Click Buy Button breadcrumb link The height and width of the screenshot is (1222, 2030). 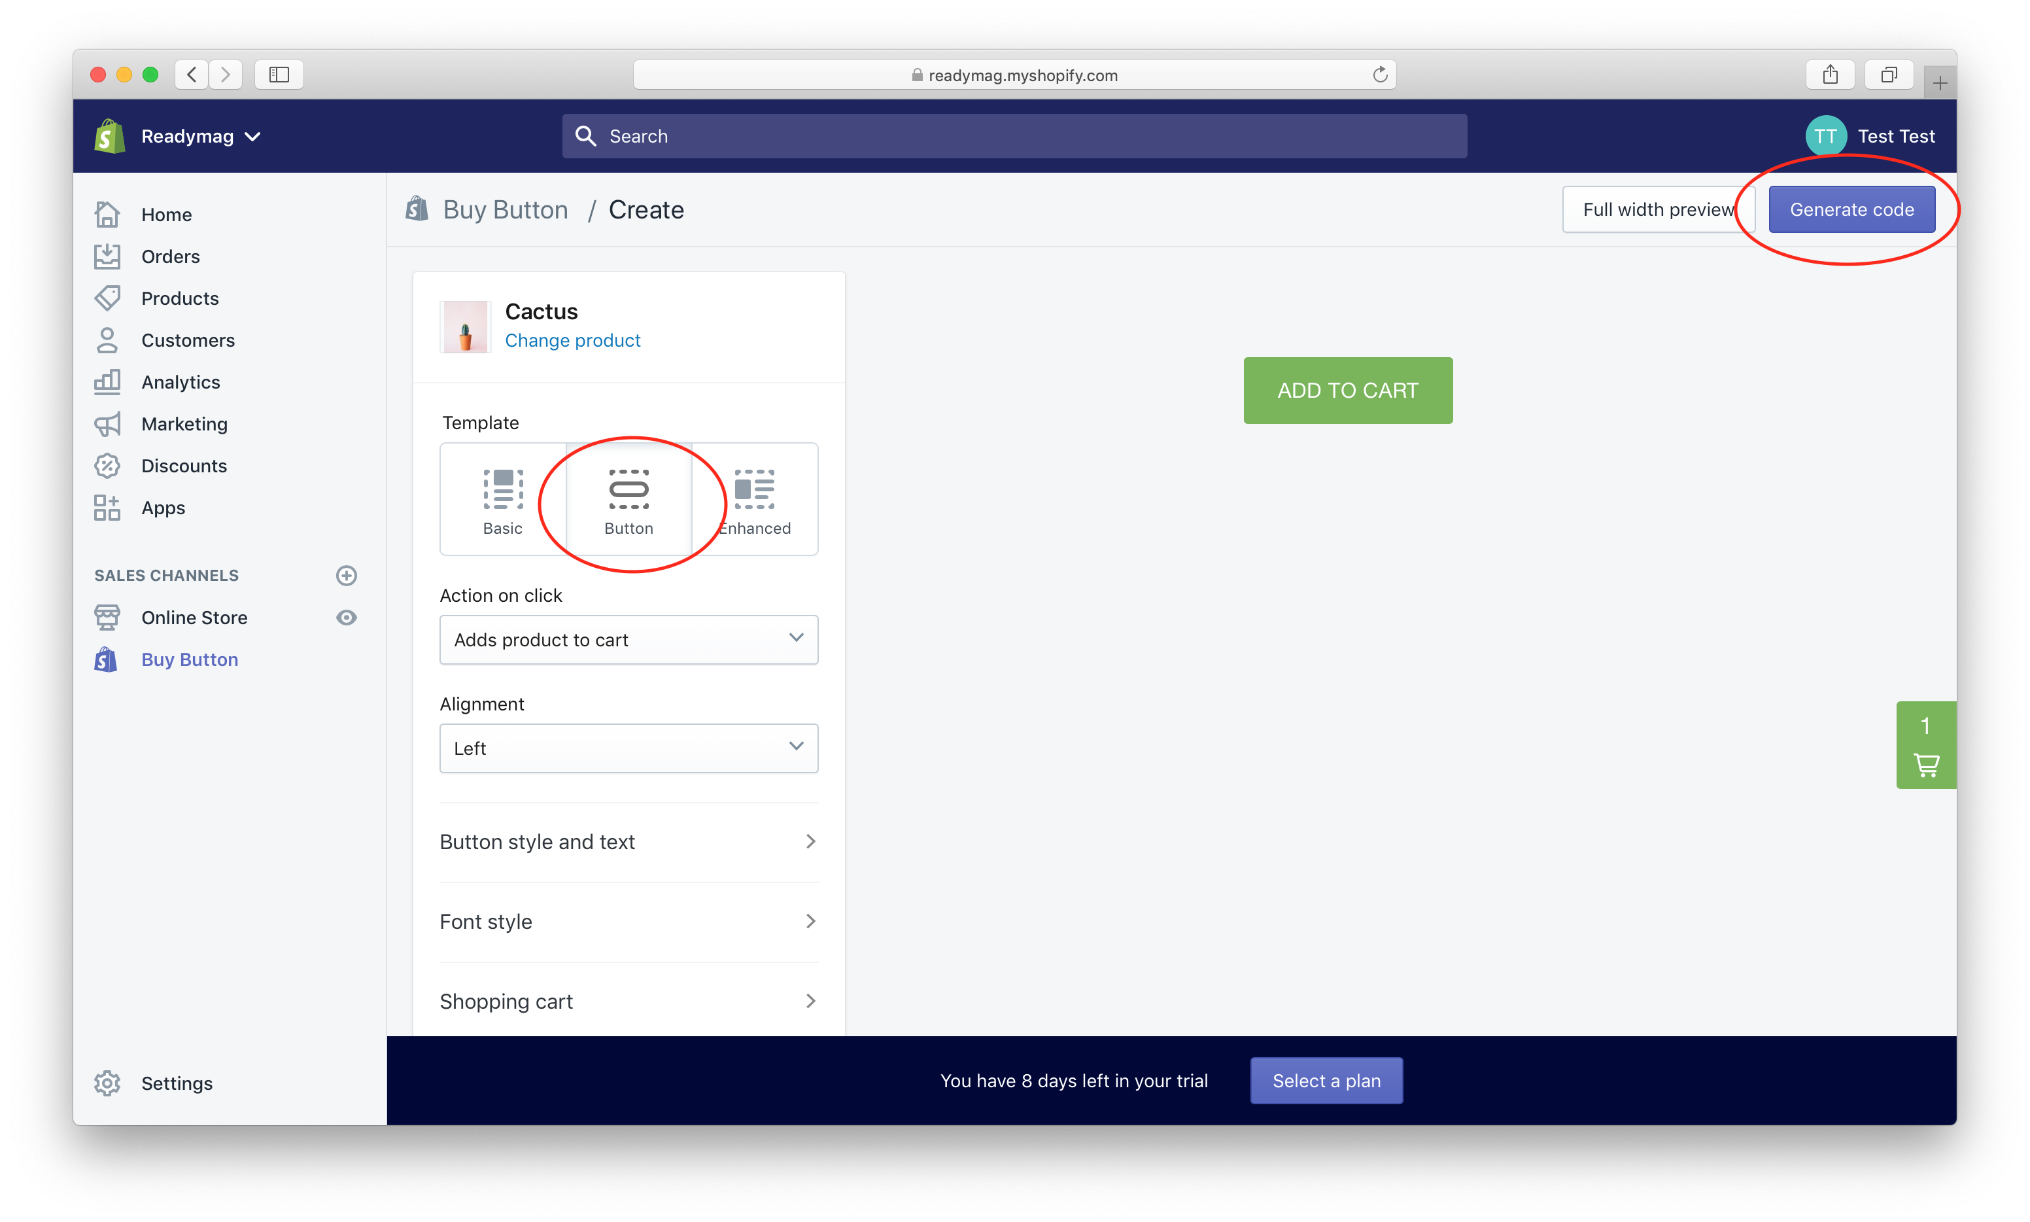506,209
